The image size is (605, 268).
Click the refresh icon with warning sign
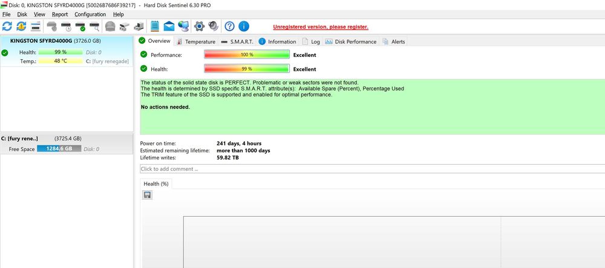(21, 26)
